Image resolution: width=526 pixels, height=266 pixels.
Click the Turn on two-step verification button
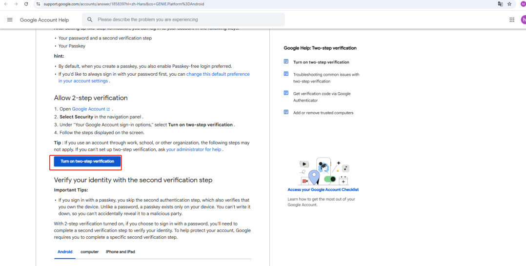pos(87,162)
